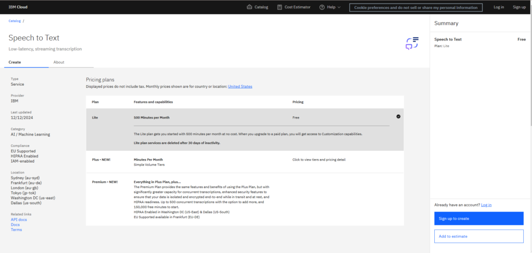
Task: Switch to the About tab
Action: [71, 62]
